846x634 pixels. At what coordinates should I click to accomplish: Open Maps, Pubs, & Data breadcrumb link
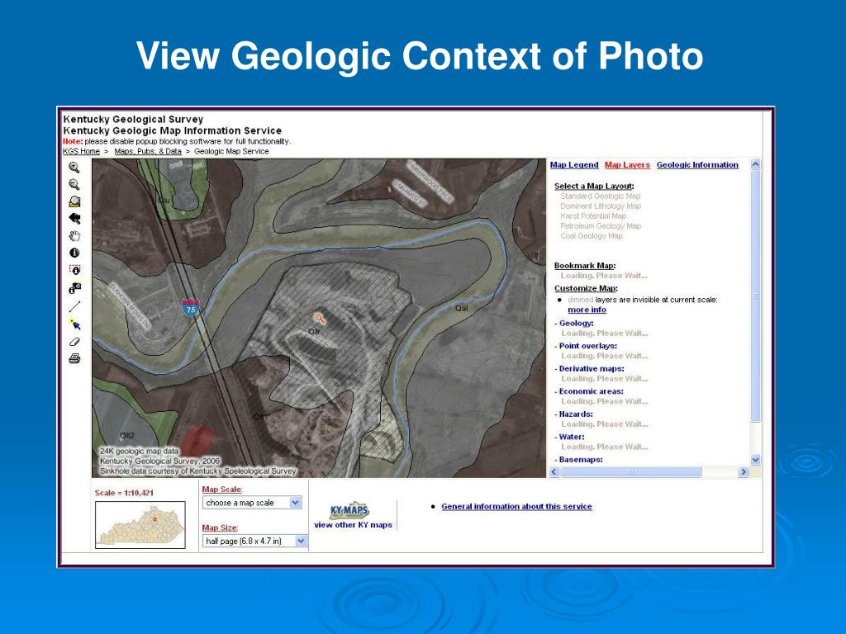pos(148,152)
